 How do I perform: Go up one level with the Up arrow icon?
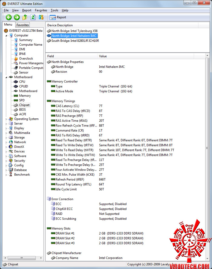coord(25,17)
